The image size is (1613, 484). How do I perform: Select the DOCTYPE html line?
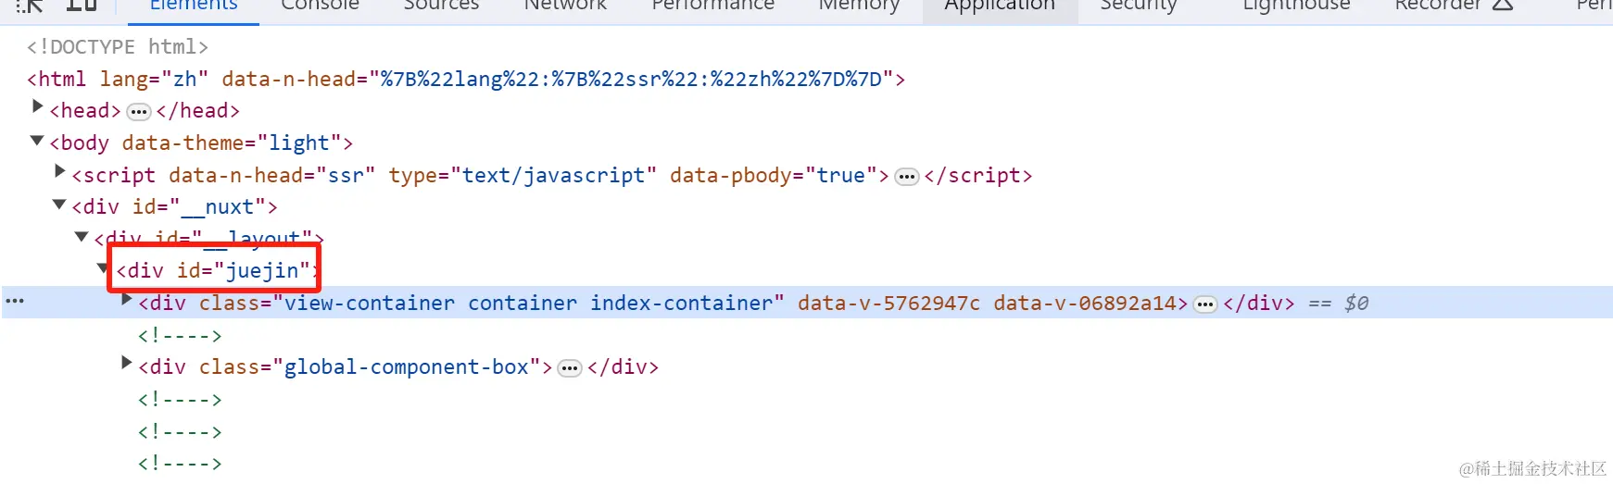tap(118, 47)
